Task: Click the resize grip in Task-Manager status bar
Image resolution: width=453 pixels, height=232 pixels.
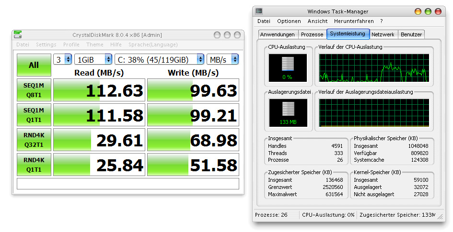Action: click(x=440, y=216)
